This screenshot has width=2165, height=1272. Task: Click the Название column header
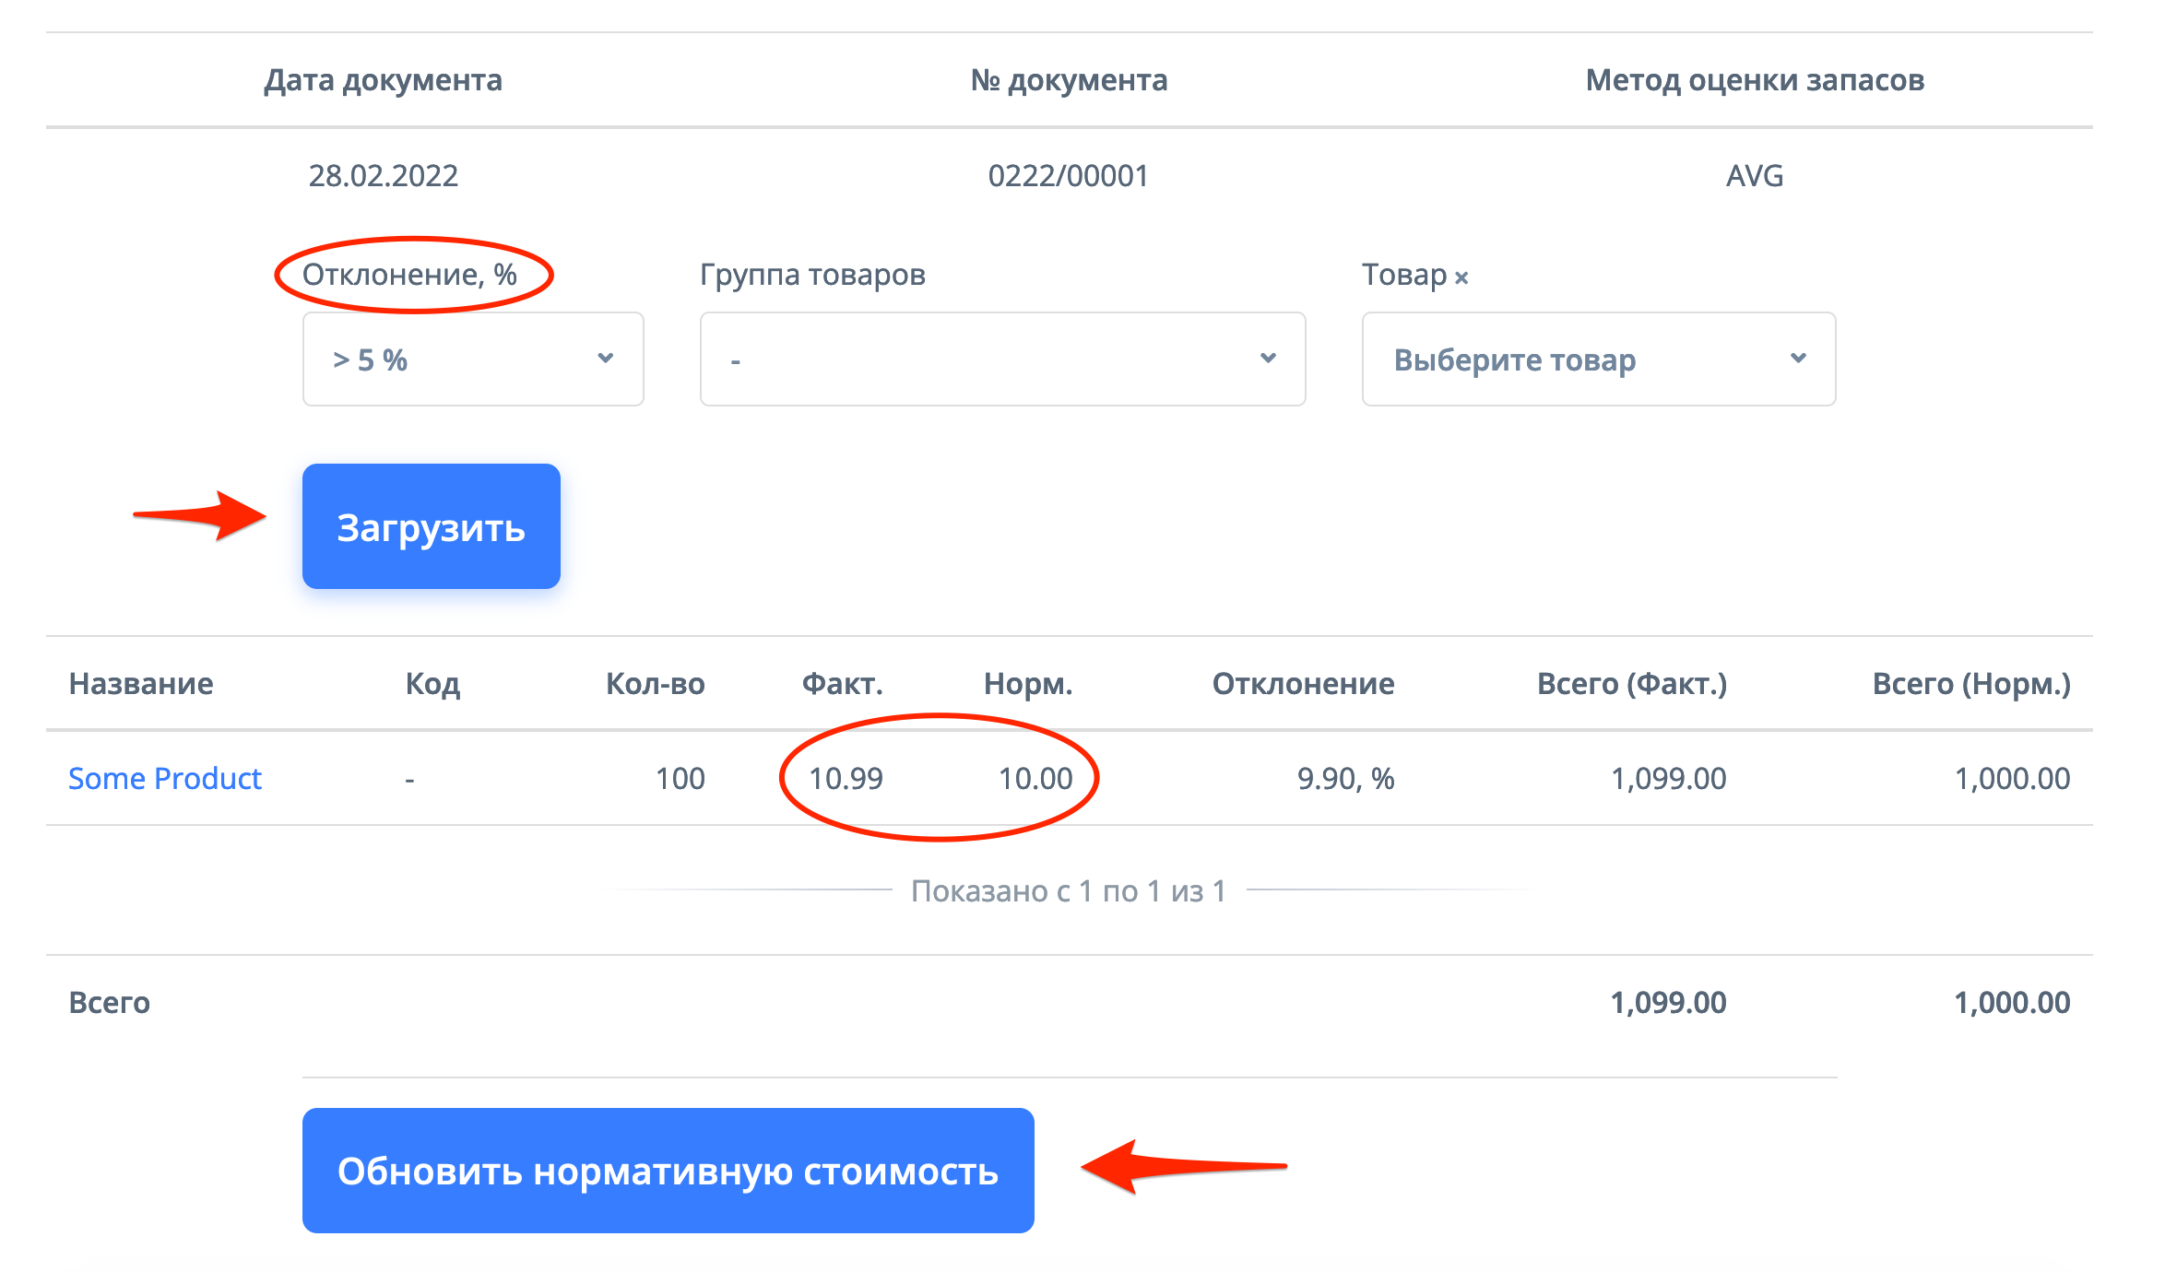141,684
